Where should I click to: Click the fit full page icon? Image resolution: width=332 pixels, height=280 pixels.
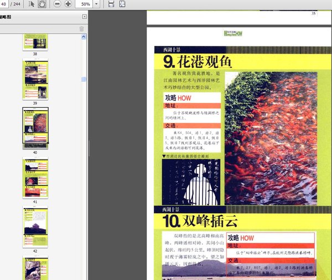coord(122,4)
